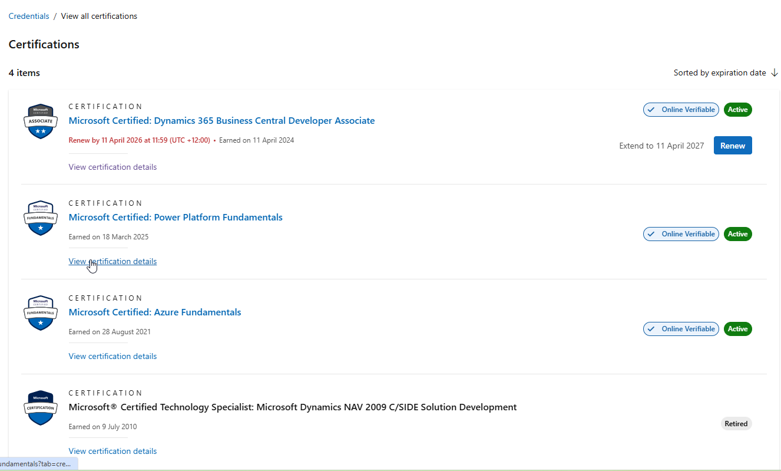Click Online Verifiable badge on Business Central certification
781x471 pixels.
(x=681, y=110)
